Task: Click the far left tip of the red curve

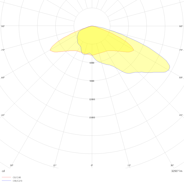Action: [50, 50]
